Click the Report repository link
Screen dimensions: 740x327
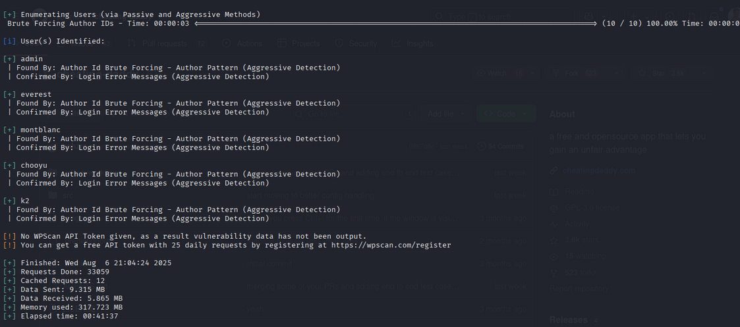(x=580, y=288)
